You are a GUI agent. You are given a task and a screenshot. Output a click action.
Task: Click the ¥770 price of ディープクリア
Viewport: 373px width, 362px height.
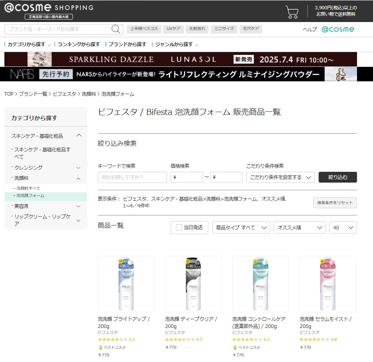[171, 347]
